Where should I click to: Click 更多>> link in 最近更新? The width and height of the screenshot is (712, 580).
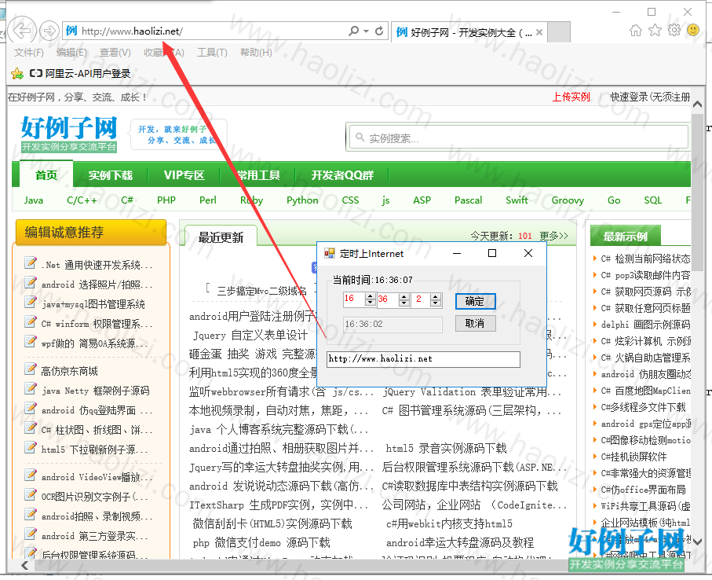(x=554, y=236)
